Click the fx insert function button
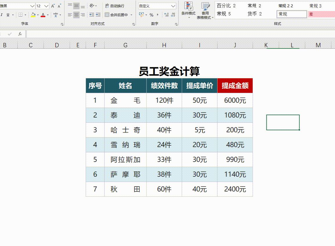Screen dimensions: 335x246 (19, 34)
